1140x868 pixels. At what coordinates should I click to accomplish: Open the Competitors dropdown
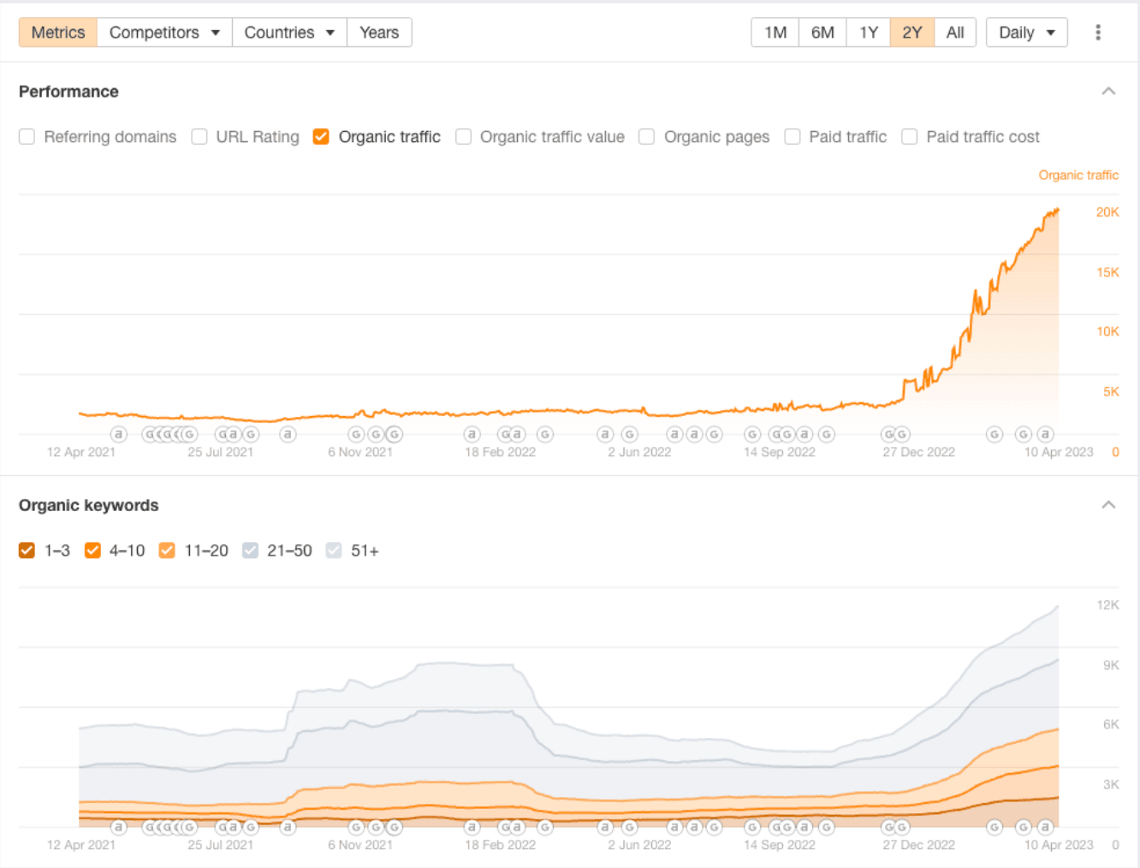164,33
